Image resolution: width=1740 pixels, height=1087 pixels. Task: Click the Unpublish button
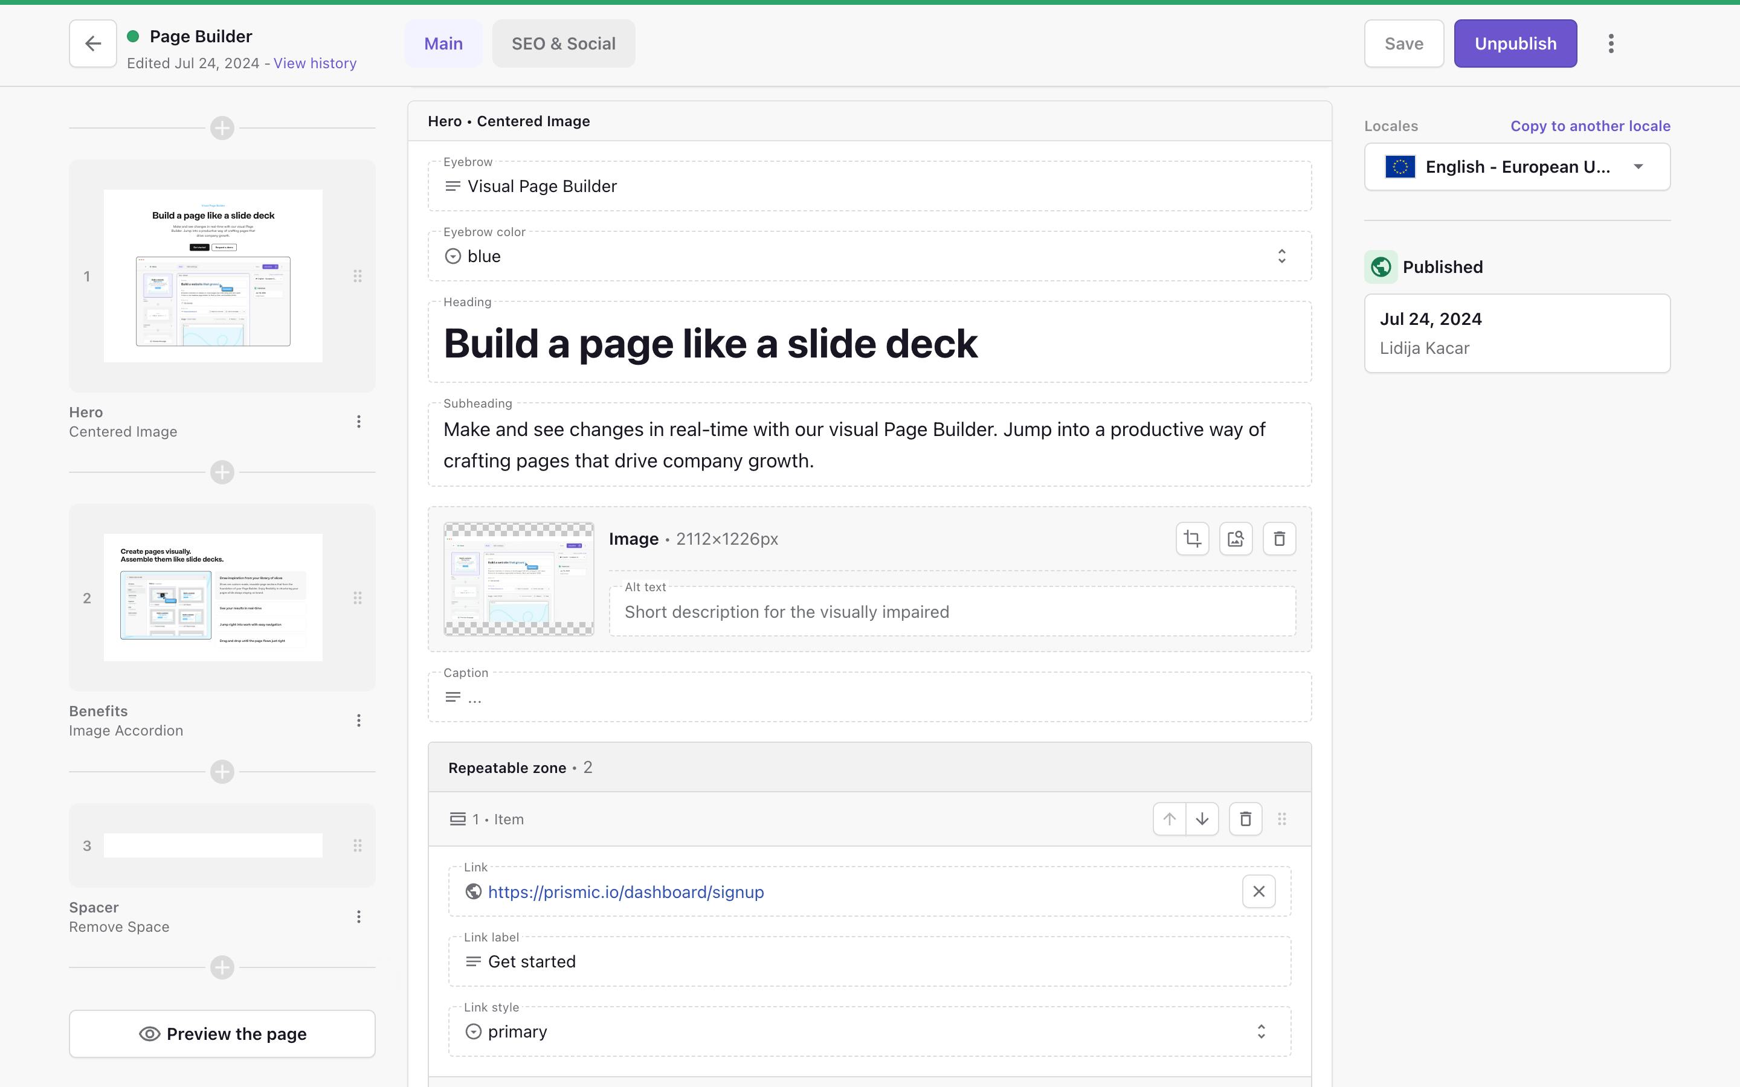pyautogui.click(x=1515, y=44)
